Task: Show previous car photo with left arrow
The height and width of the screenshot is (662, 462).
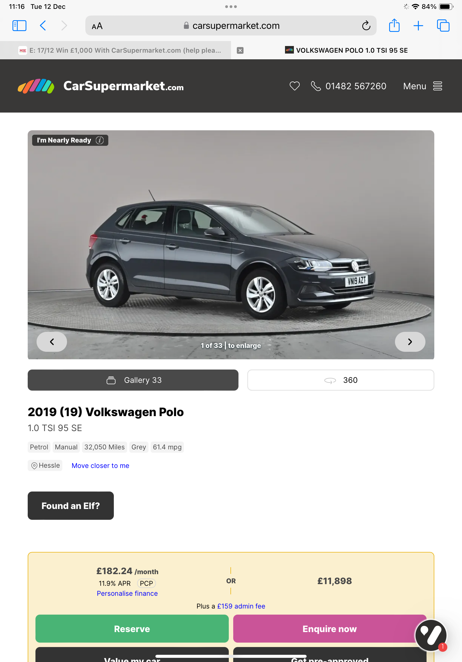Action: click(x=52, y=342)
